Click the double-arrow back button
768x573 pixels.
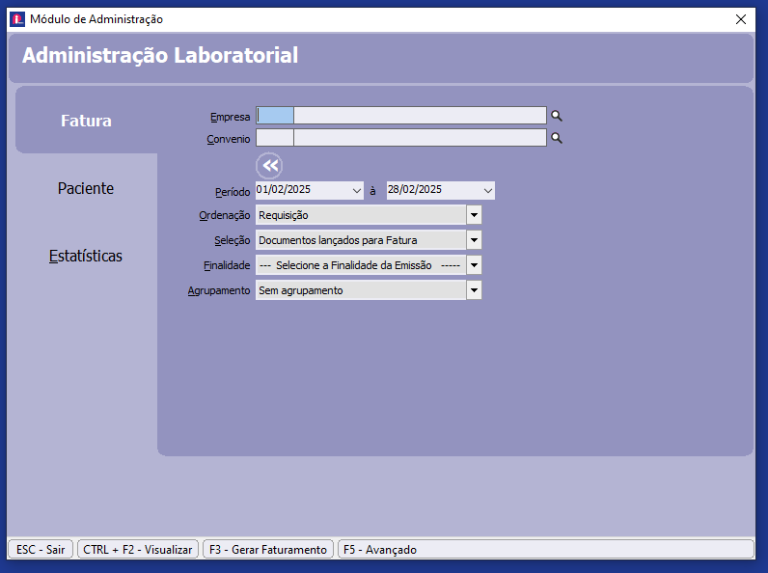tap(269, 165)
